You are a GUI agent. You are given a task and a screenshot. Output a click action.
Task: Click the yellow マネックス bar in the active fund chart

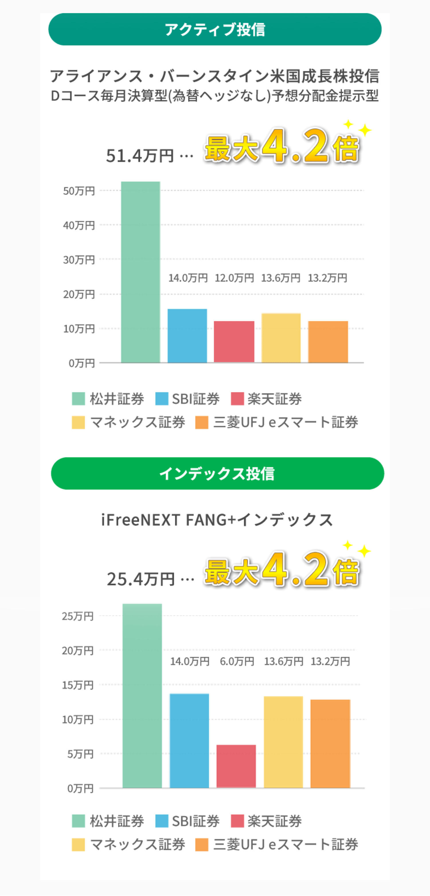281,338
